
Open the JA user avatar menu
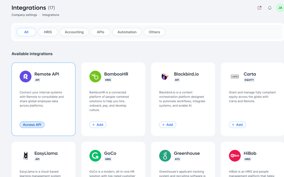(x=280, y=8)
